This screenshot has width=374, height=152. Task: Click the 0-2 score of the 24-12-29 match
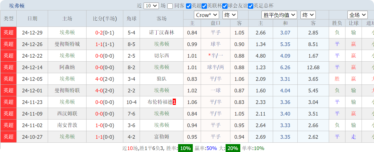pos(99,33)
